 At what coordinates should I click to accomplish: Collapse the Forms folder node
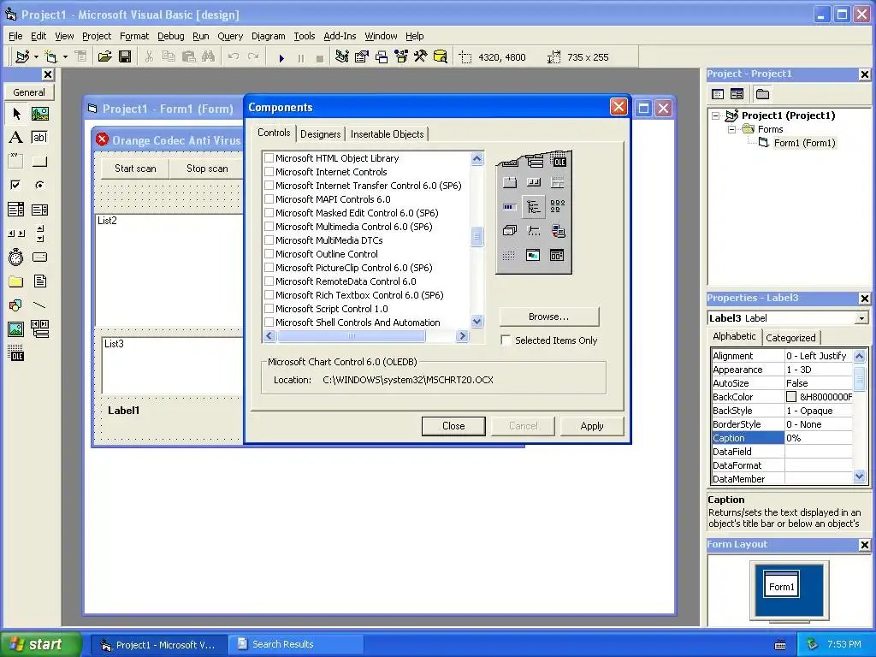point(731,129)
